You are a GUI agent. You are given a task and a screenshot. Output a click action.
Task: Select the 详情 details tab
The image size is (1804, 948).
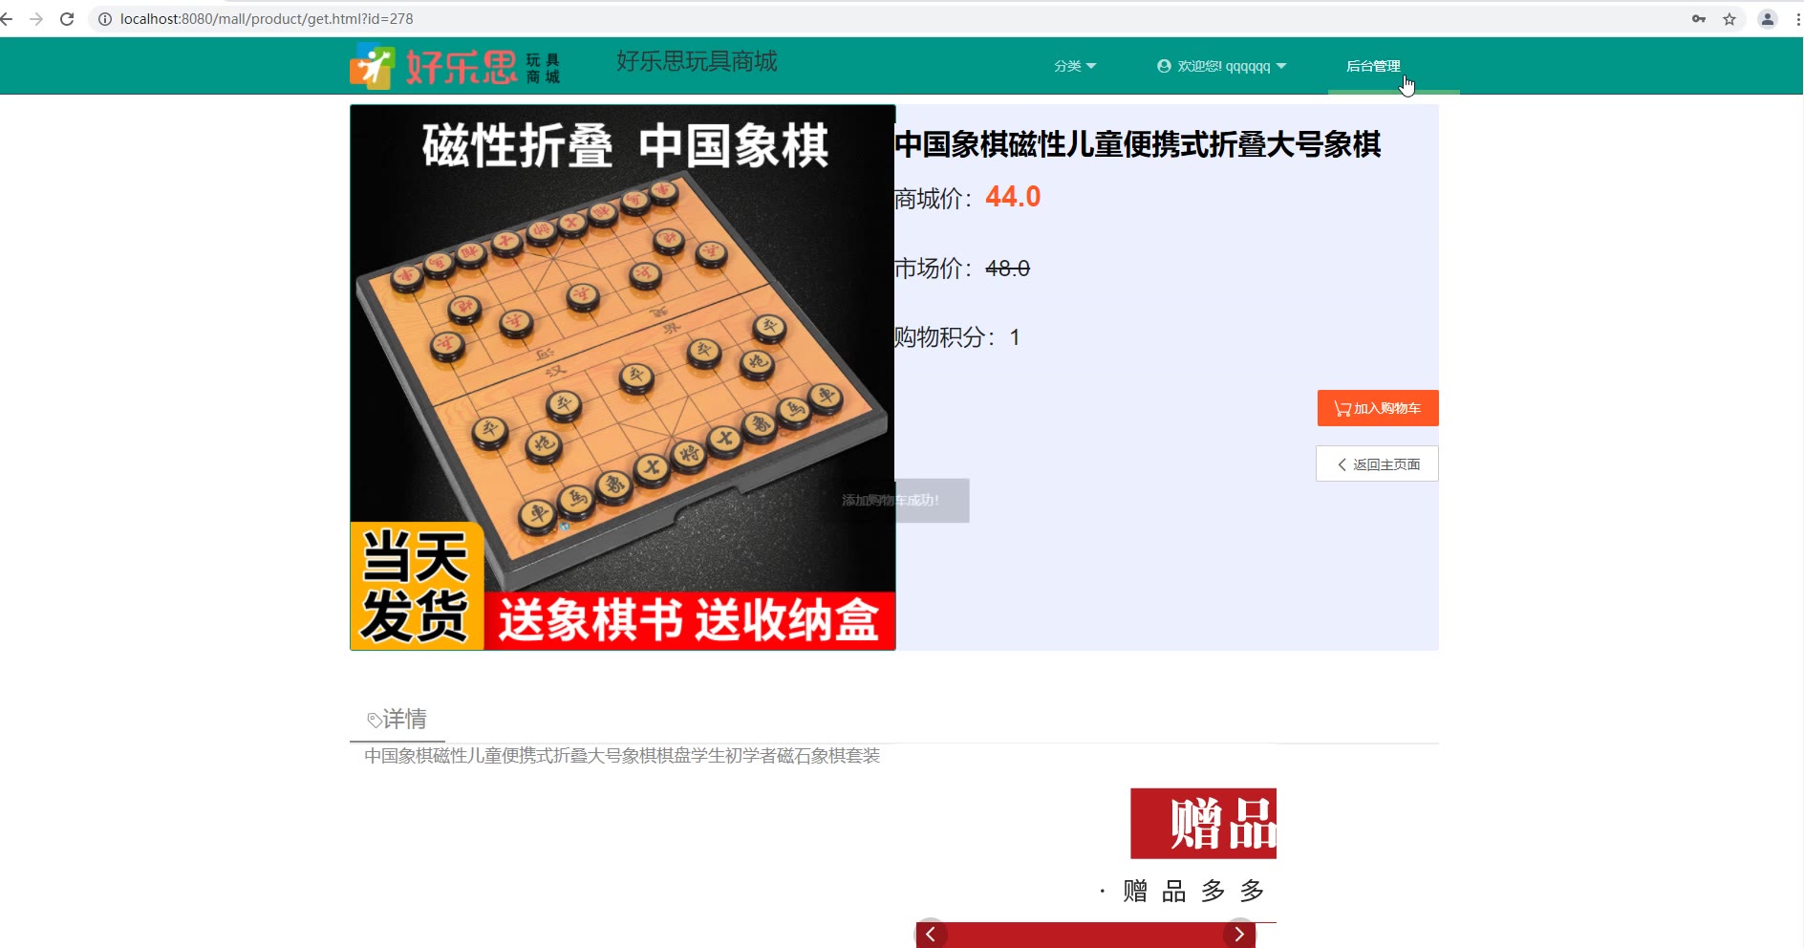point(397,719)
